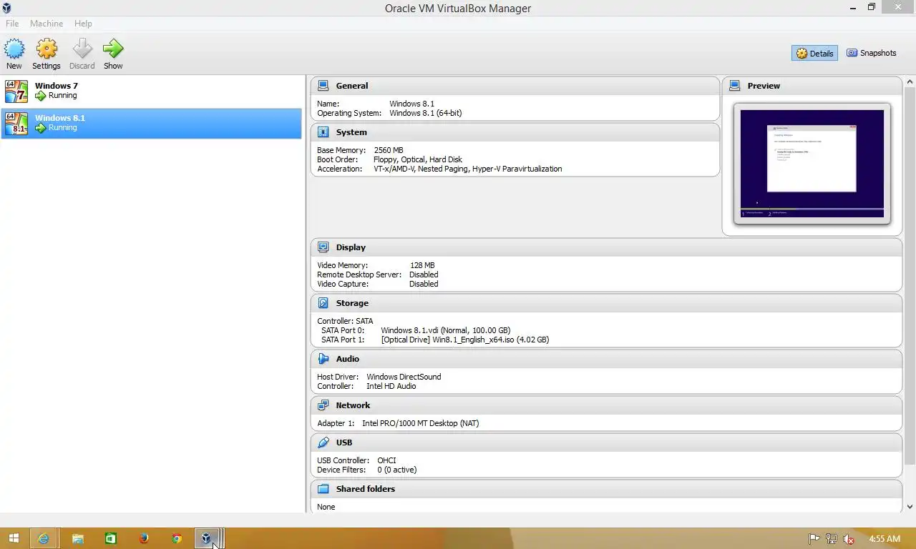
Task: Click the Windows 7 Running status text
Action: [62, 96]
